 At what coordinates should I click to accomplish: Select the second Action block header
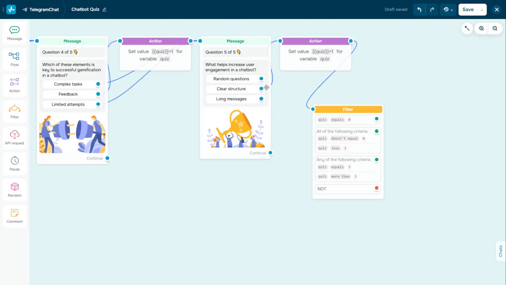pos(315,41)
